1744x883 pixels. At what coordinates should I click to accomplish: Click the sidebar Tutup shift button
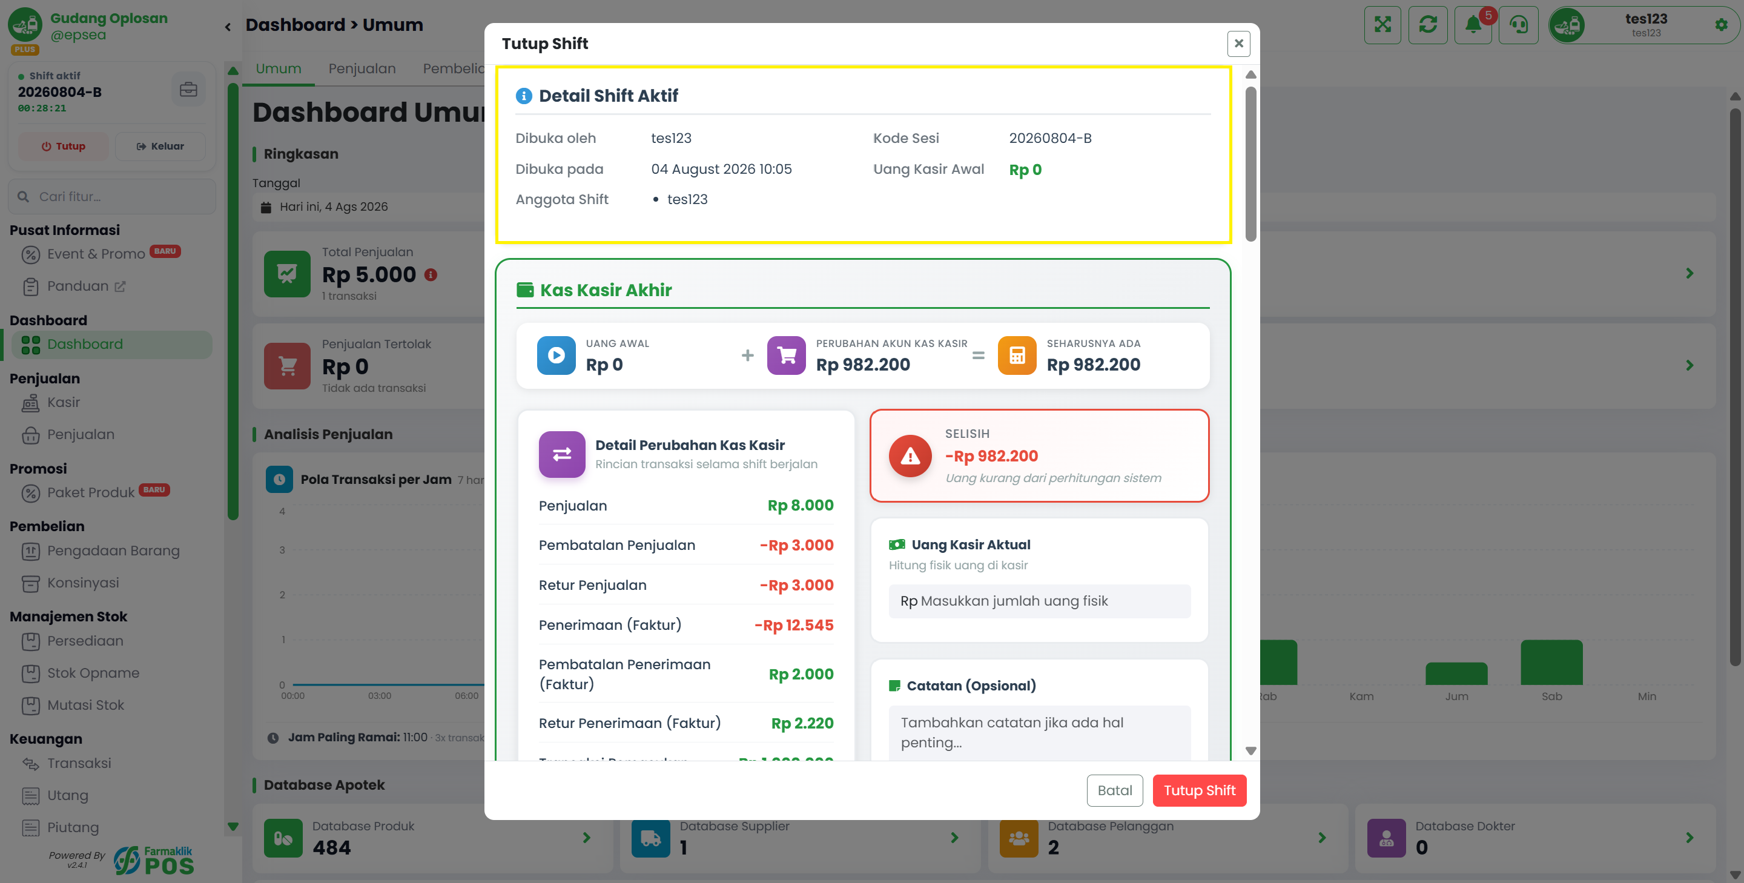pos(63,147)
